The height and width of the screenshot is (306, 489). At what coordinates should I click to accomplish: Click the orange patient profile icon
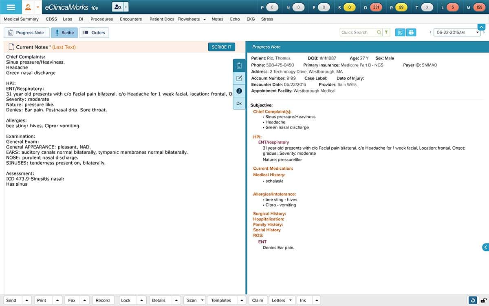tap(28, 7)
